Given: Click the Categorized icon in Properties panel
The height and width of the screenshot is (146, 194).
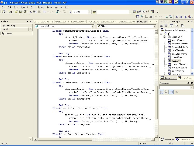Looking at the screenshot, I should 161,92.
